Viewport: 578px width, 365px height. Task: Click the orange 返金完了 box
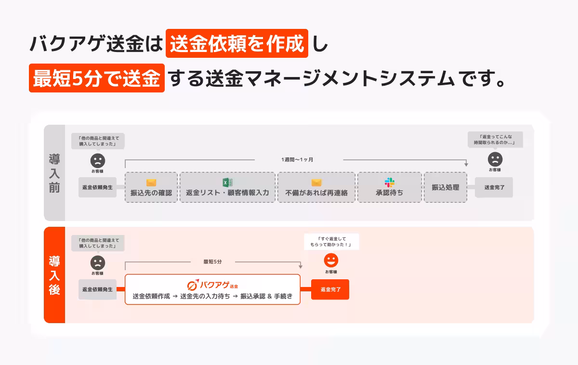(330, 289)
